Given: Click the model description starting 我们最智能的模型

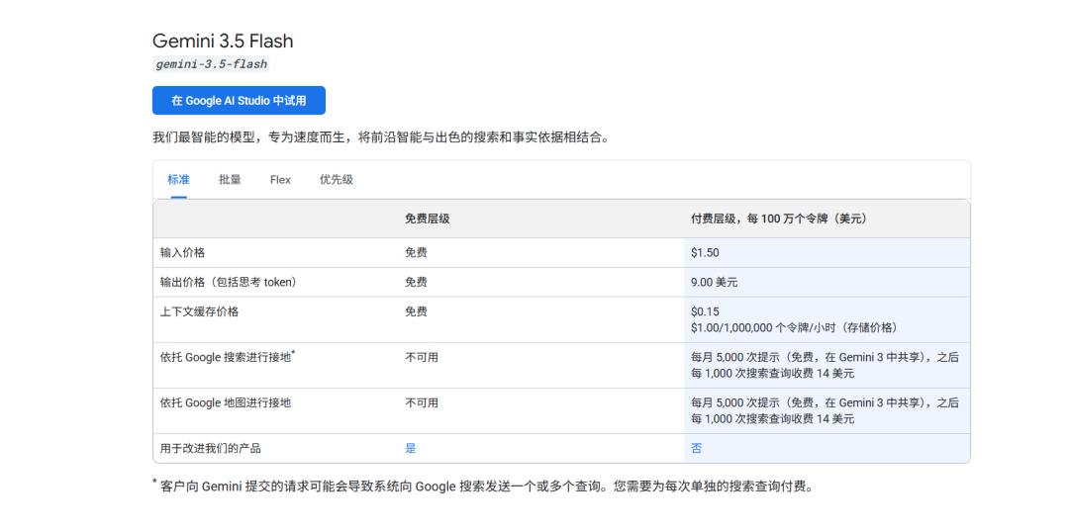Looking at the screenshot, I should pyautogui.click(x=380, y=137).
